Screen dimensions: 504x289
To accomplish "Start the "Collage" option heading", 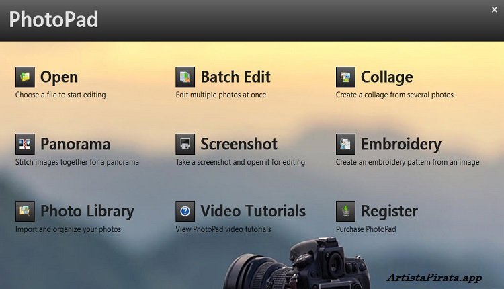I will (x=386, y=77).
